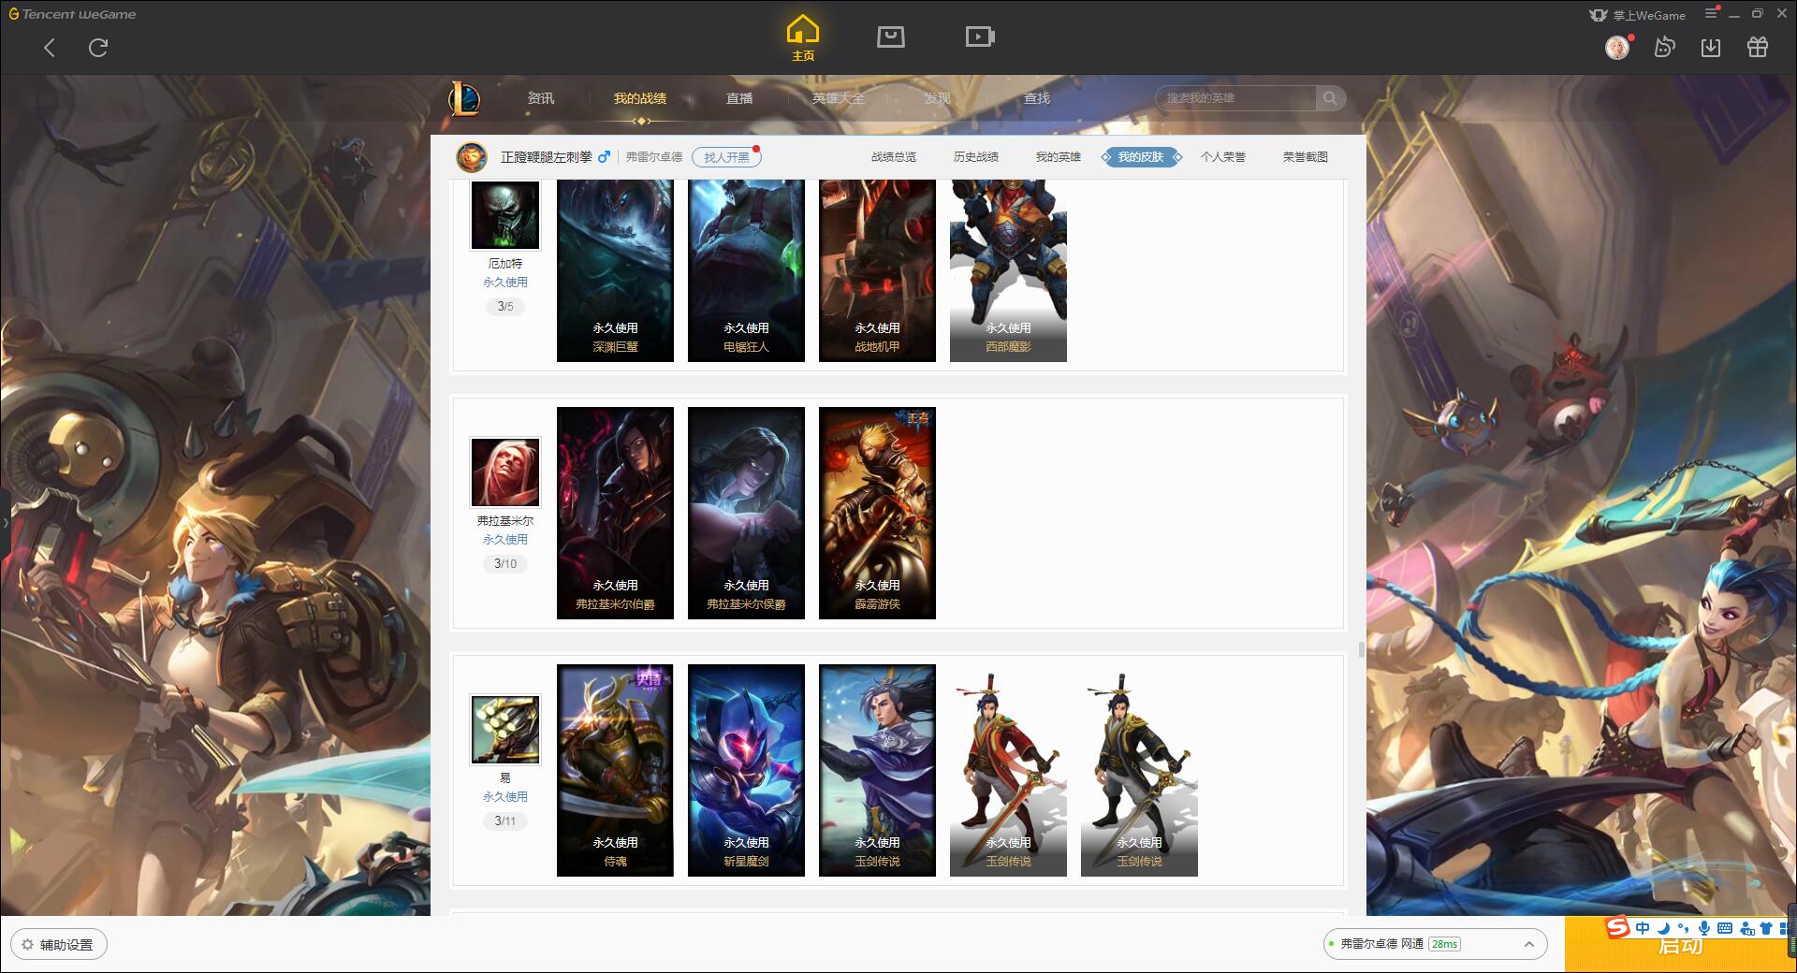The height and width of the screenshot is (973, 1797).
Task: Click the 28ms network latency indicator
Action: pos(1444,944)
